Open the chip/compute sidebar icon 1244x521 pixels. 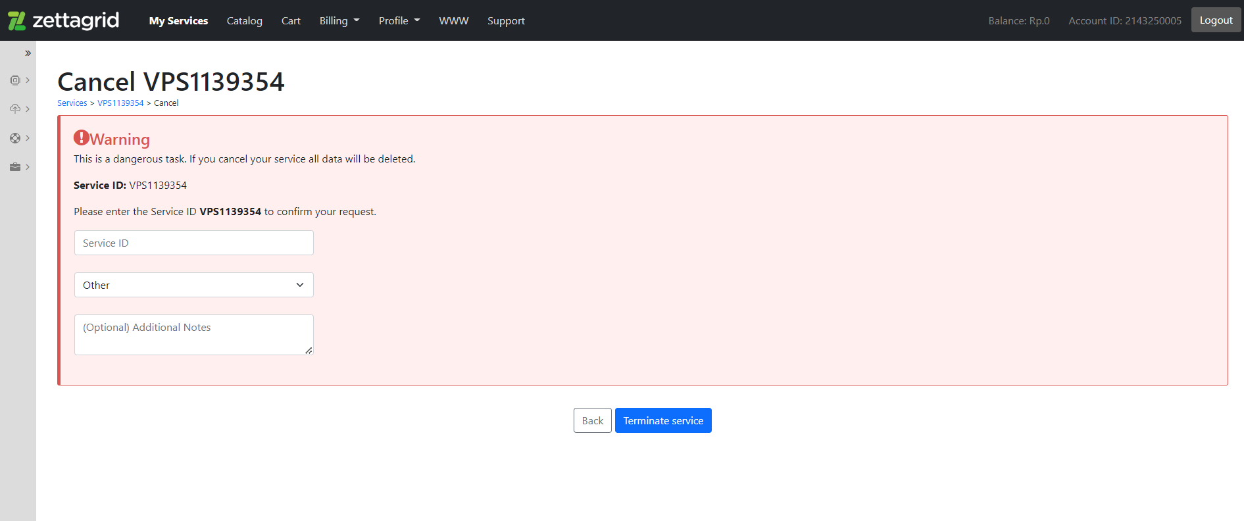15,80
